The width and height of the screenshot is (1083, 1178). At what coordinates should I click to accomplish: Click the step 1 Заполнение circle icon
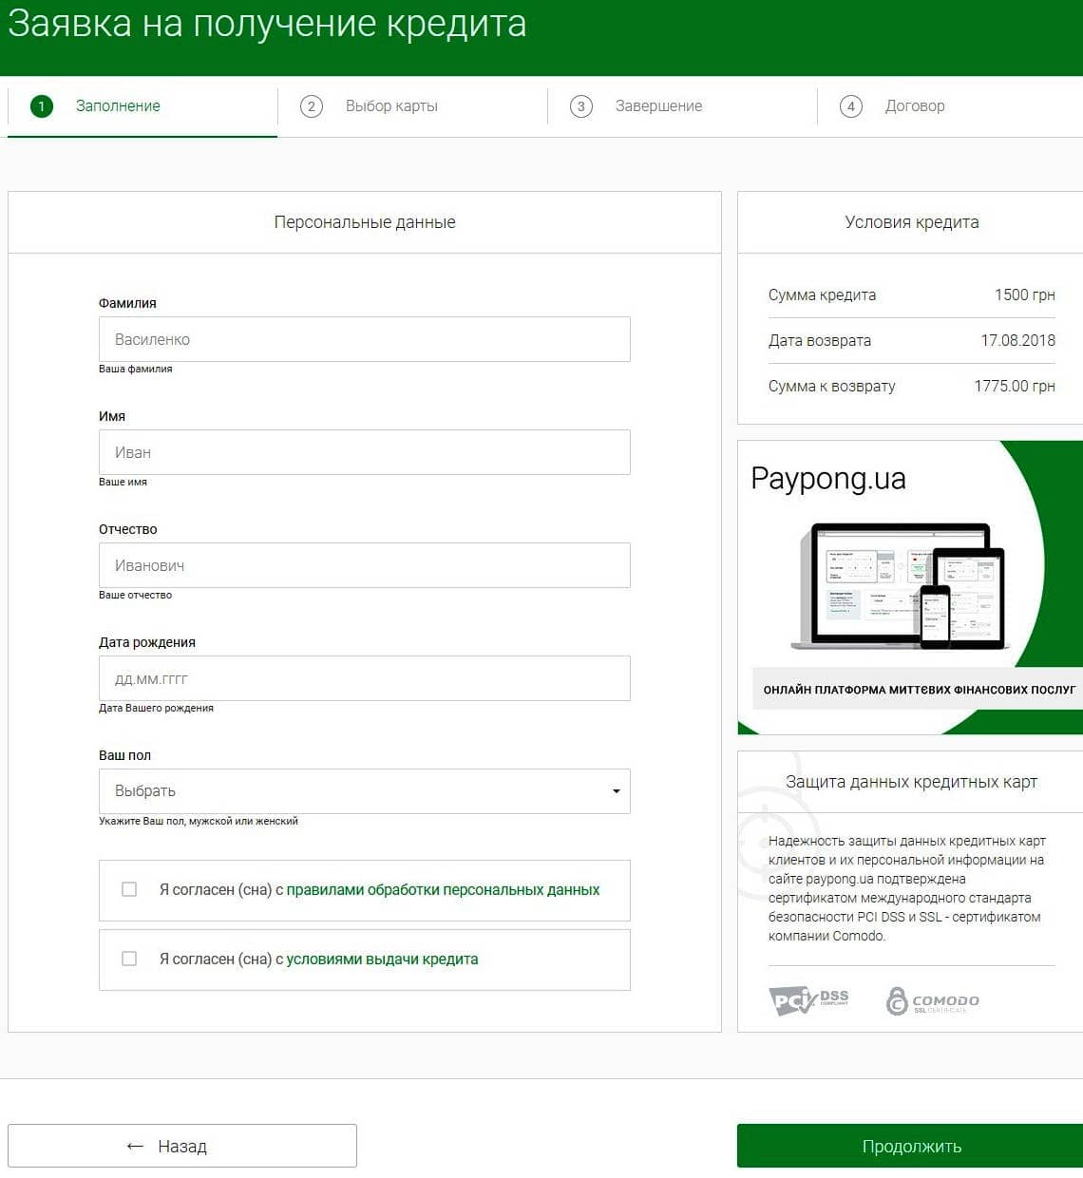click(x=41, y=106)
